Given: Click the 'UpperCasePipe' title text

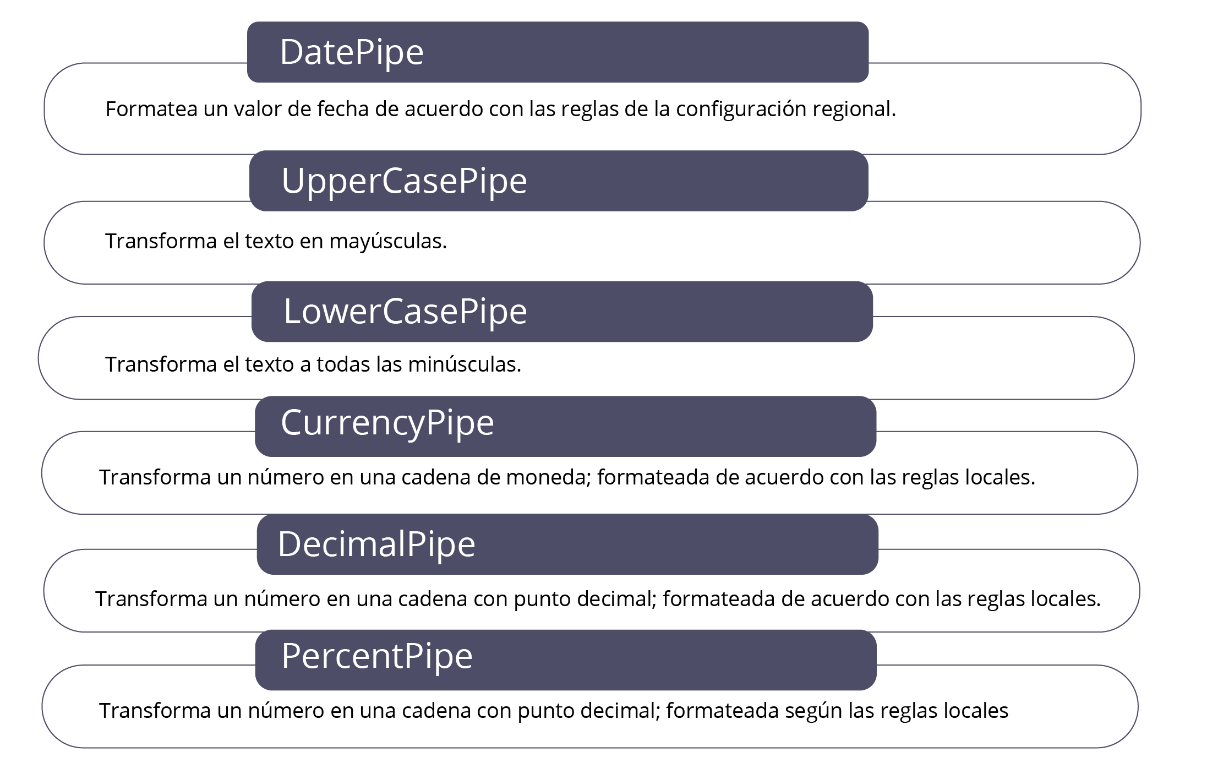Looking at the screenshot, I should pyautogui.click(x=404, y=181).
